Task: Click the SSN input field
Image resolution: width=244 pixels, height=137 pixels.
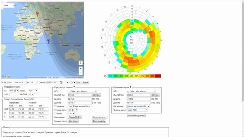Action: 13,94
